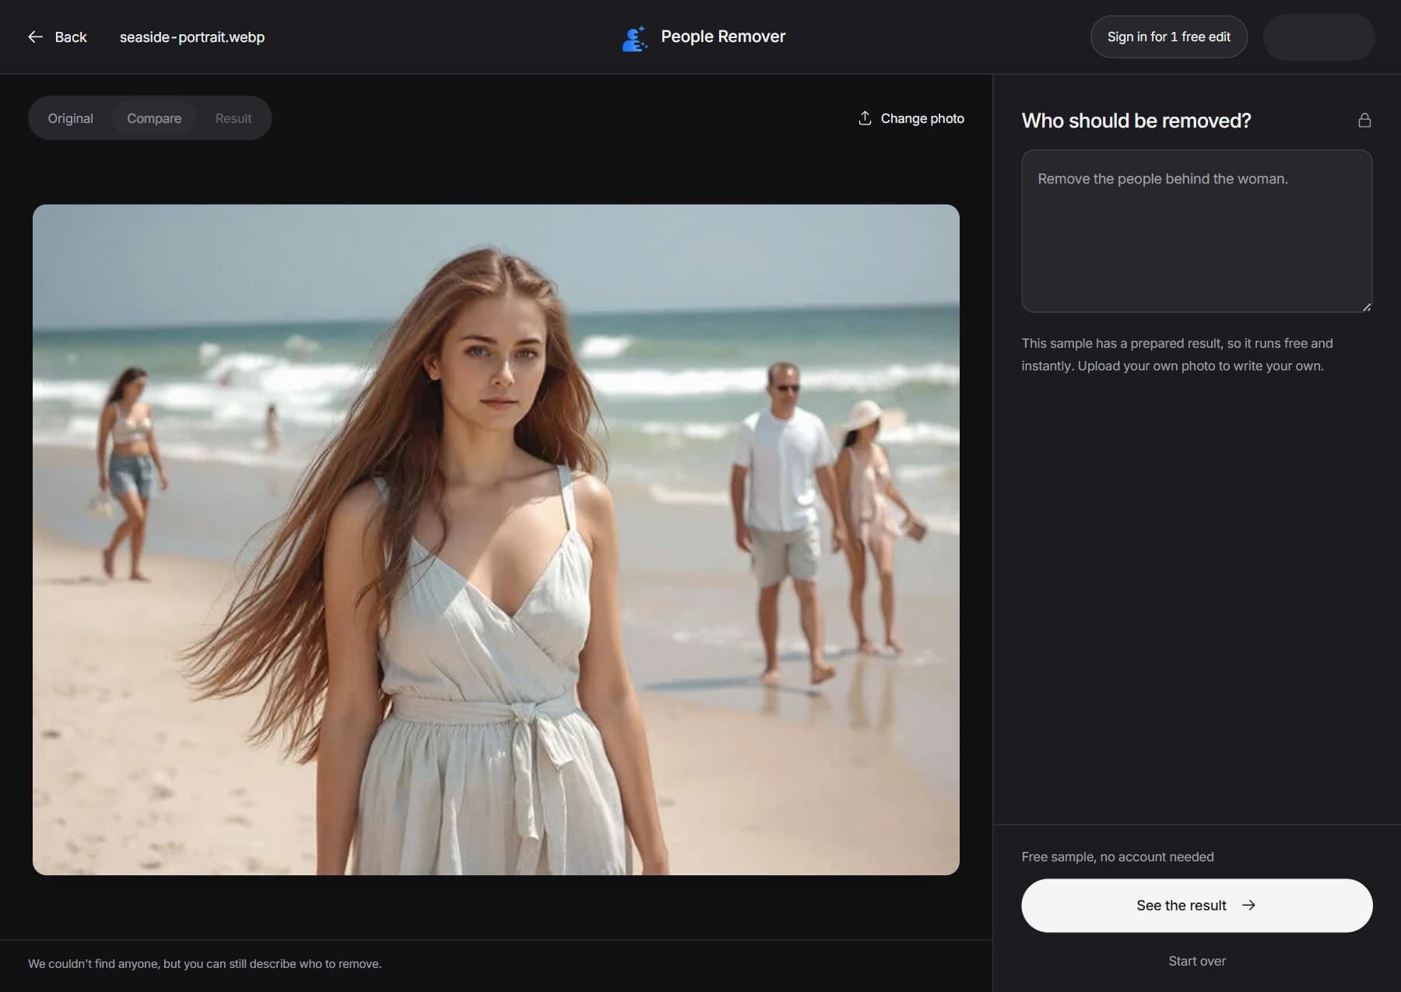Click the Back label text
This screenshot has height=992, width=1401.
point(71,37)
